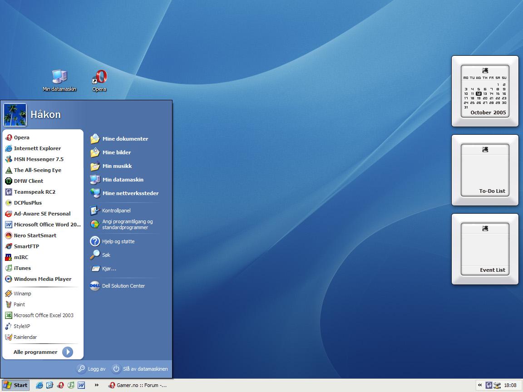This screenshot has height=392, width=523.
Task: Click the Event List widget
Action: tap(485, 249)
